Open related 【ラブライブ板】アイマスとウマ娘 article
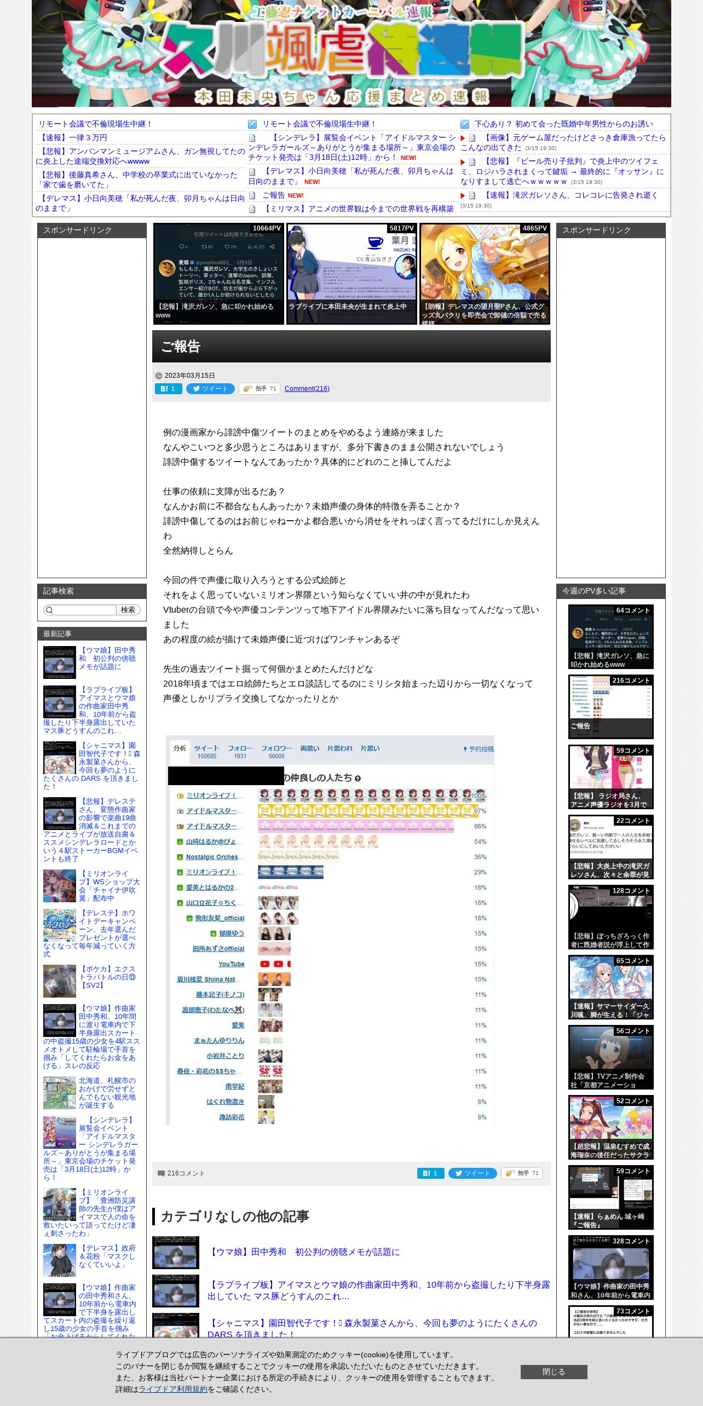The image size is (703, 1406). pyautogui.click(x=378, y=1290)
